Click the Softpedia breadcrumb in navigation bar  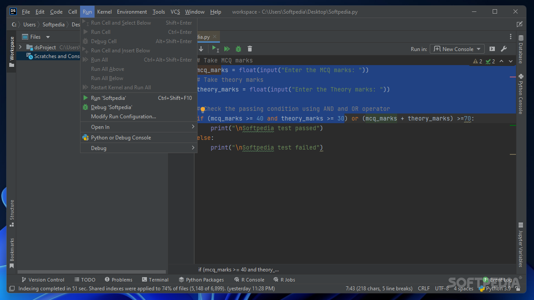(x=54, y=25)
